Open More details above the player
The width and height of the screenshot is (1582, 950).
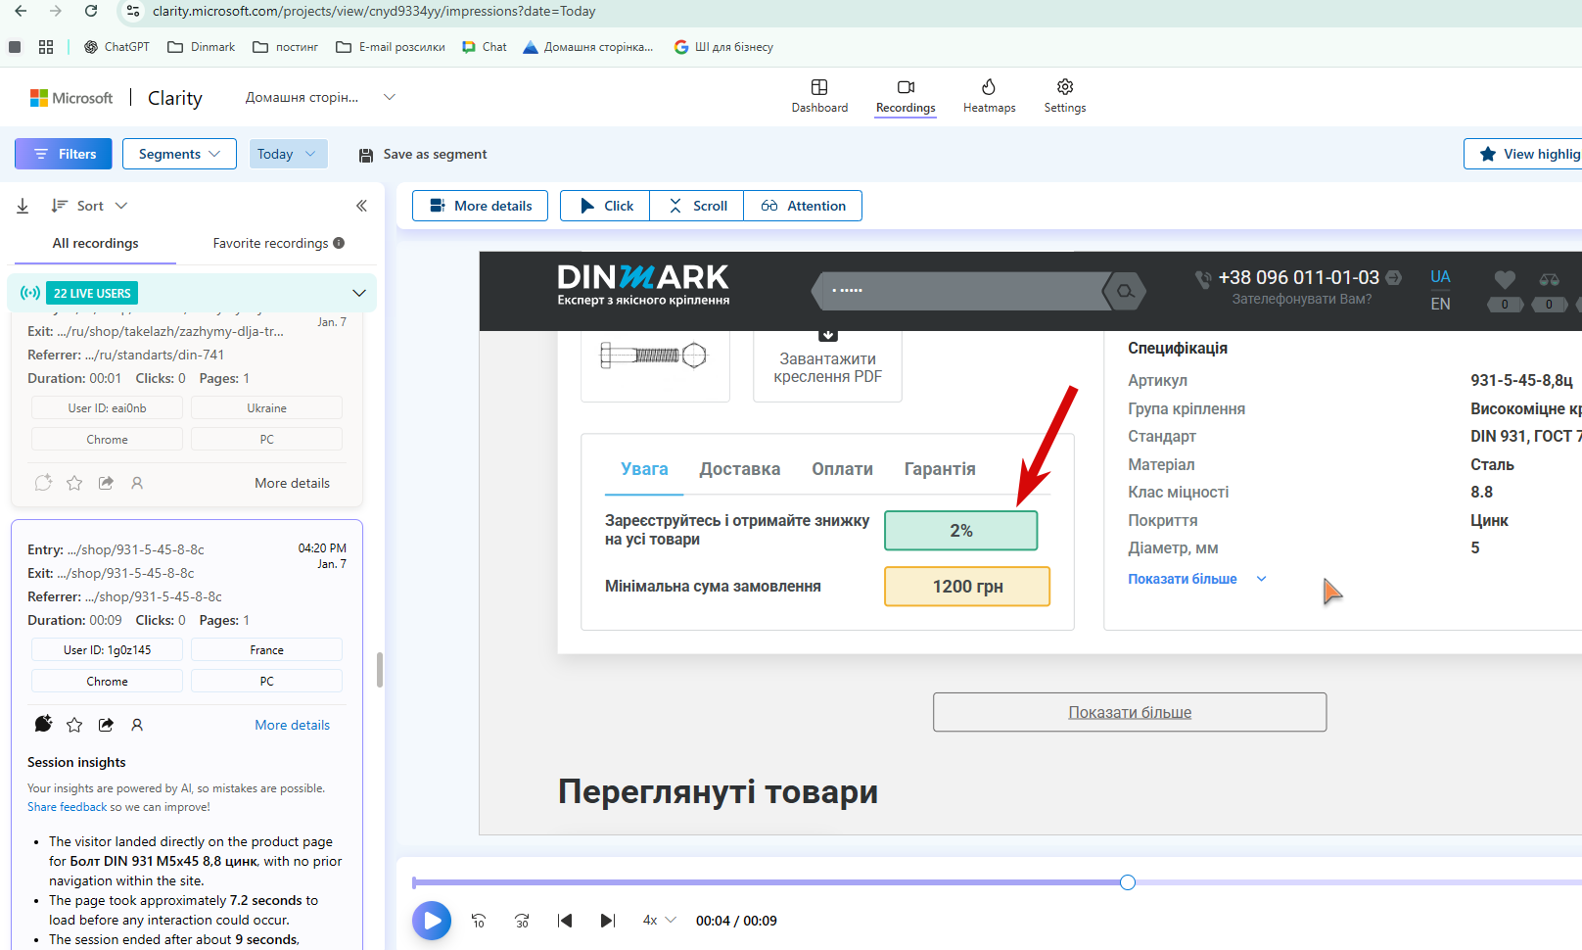coord(480,206)
